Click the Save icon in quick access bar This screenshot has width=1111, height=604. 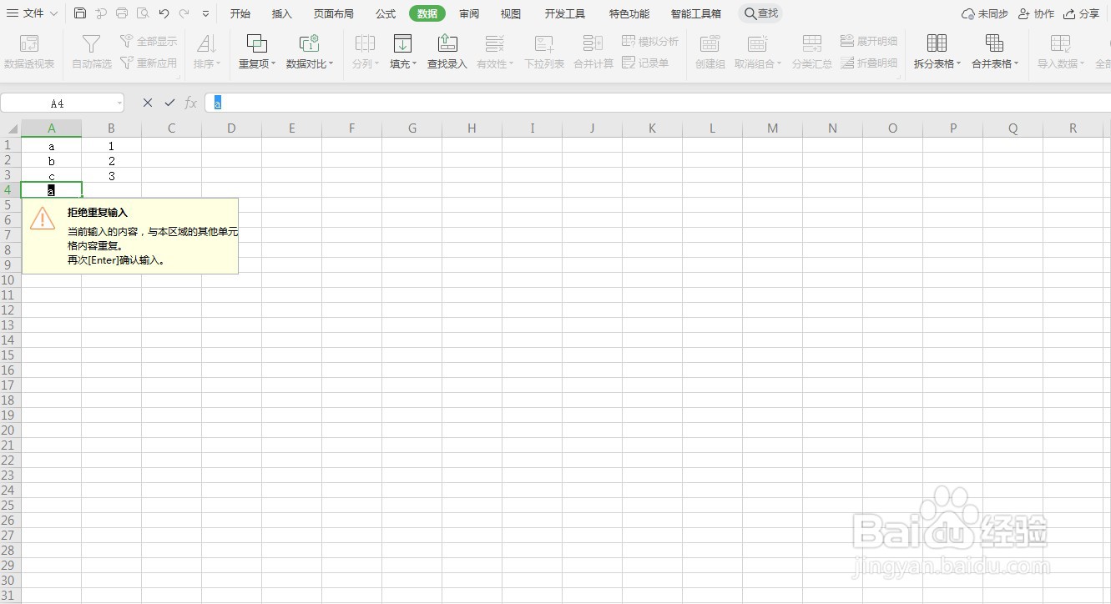pos(80,13)
